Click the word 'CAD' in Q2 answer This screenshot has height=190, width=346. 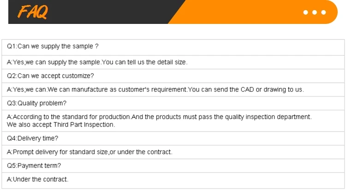pos(247,89)
